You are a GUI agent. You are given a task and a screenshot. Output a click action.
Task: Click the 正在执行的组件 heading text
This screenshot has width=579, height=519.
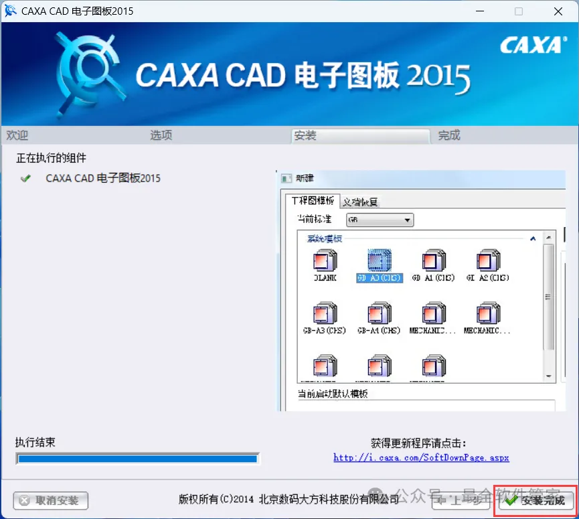point(51,158)
